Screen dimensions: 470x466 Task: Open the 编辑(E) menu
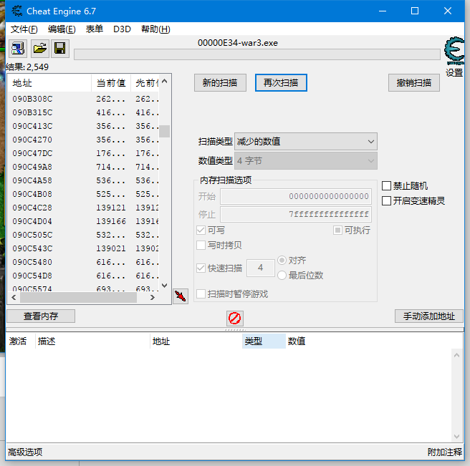(62, 29)
